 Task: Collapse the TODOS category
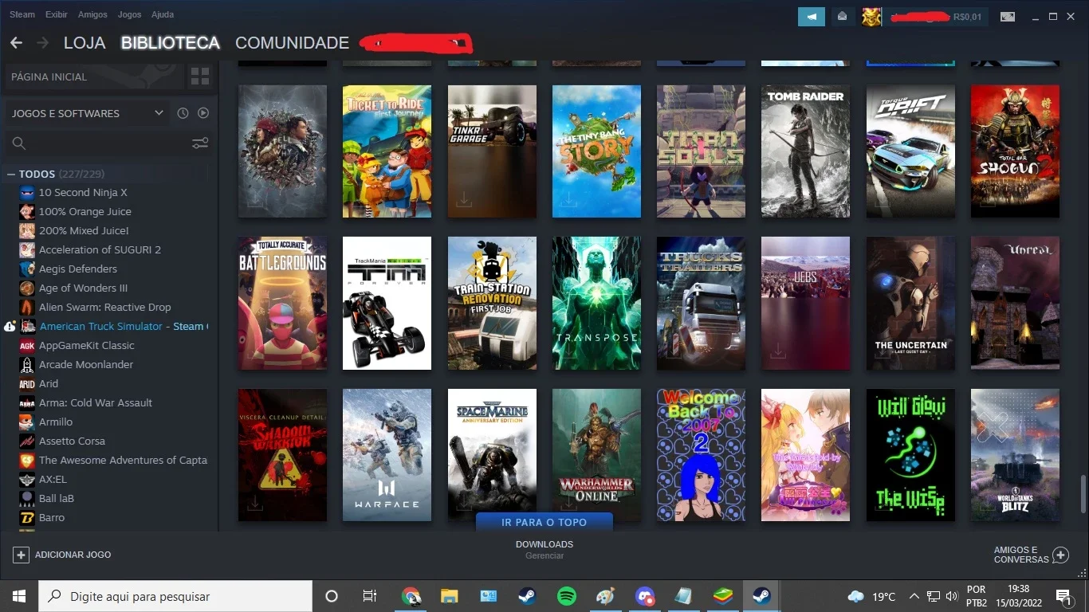tap(11, 174)
